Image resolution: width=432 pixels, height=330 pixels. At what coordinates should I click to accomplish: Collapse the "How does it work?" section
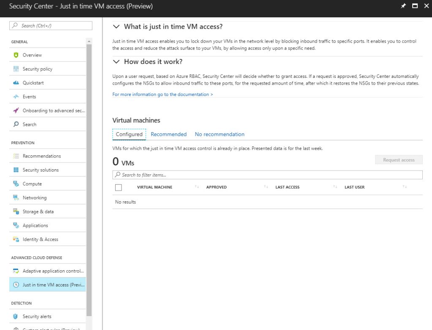coord(116,62)
